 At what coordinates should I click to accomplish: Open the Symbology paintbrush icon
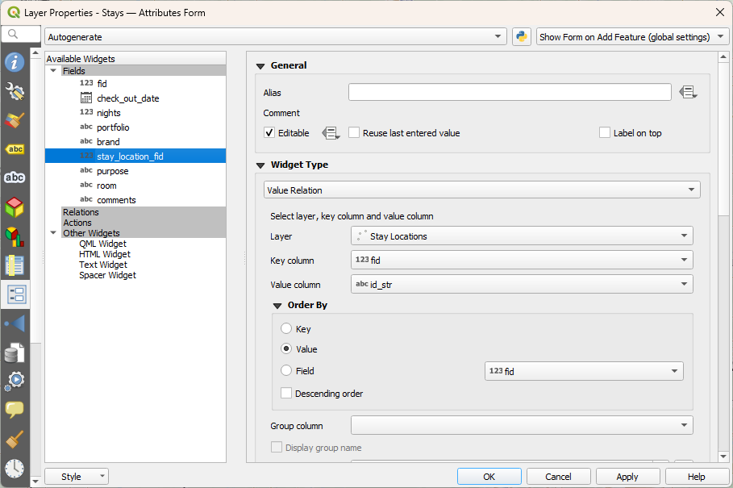point(15,120)
